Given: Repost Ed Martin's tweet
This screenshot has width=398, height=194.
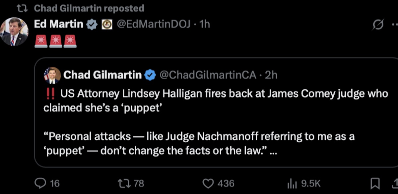Looking at the screenshot, I should [125, 183].
